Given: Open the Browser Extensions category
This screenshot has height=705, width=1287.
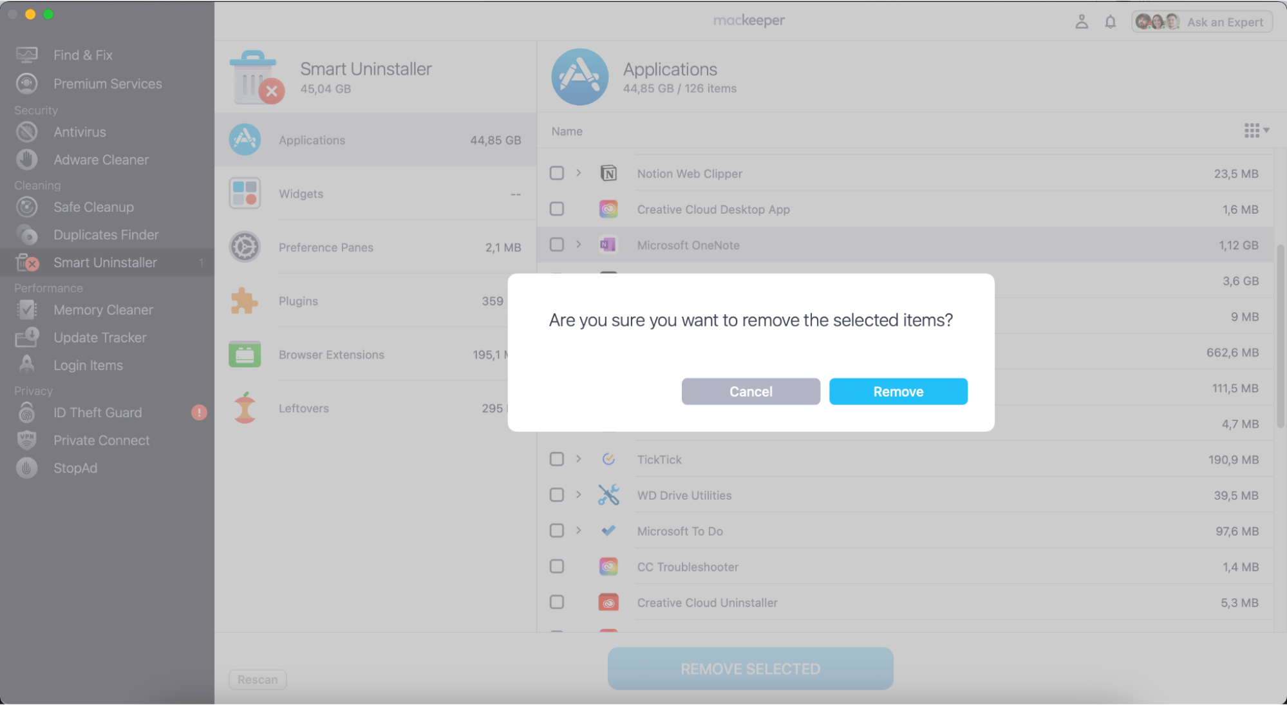Looking at the screenshot, I should click(x=362, y=354).
